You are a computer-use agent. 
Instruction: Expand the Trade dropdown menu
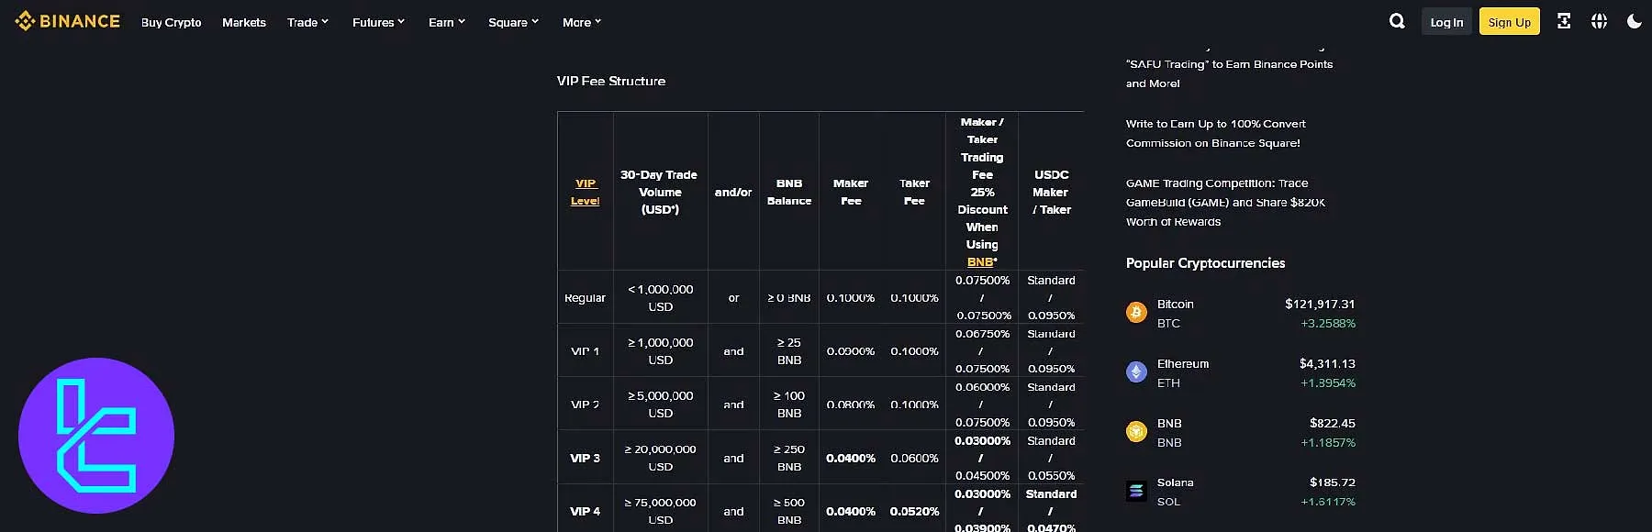[307, 22]
